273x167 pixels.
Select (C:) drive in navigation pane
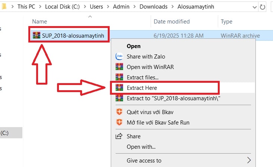[11, 133]
